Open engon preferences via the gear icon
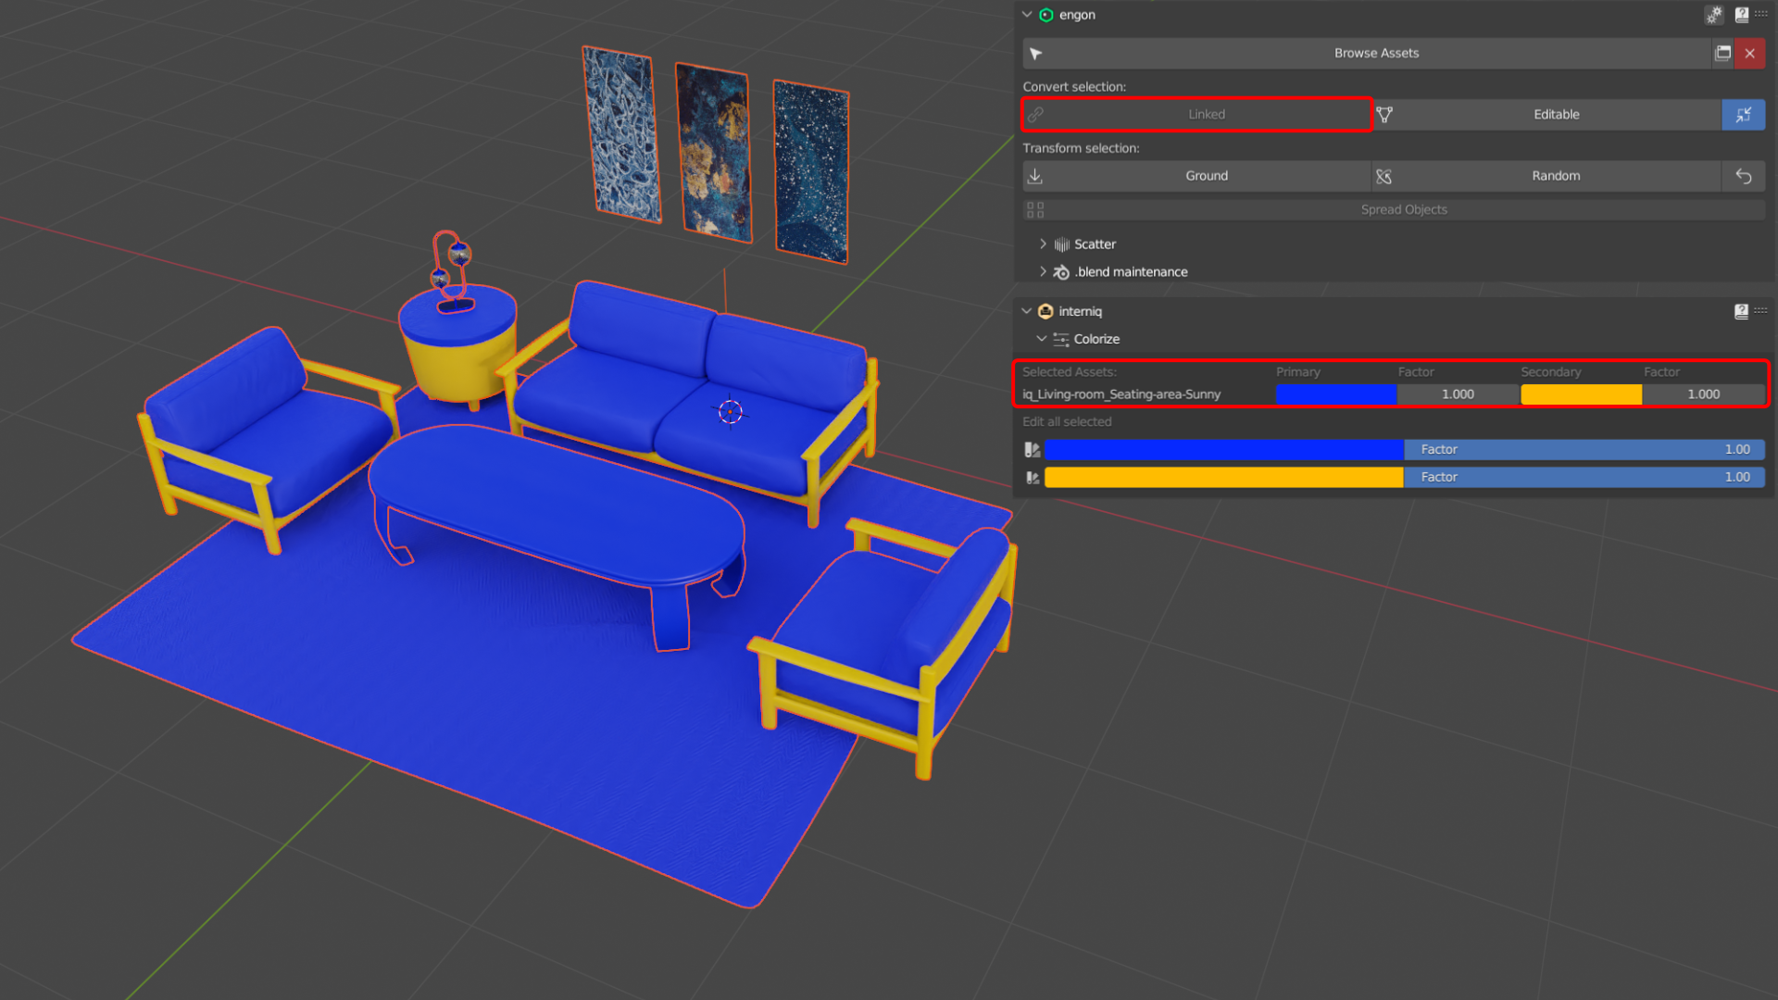The width and height of the screenshot is (1778, 1000). [x=1714, y=15]
